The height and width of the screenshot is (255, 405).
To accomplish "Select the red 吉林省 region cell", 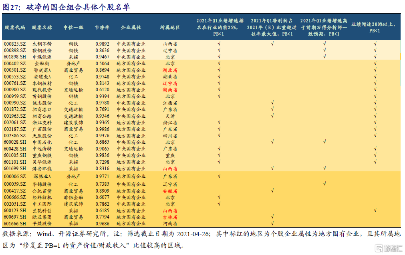I will click(170, 217).
